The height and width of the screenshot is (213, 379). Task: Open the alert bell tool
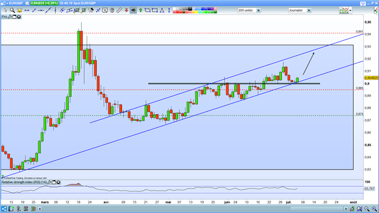[20, 10]
